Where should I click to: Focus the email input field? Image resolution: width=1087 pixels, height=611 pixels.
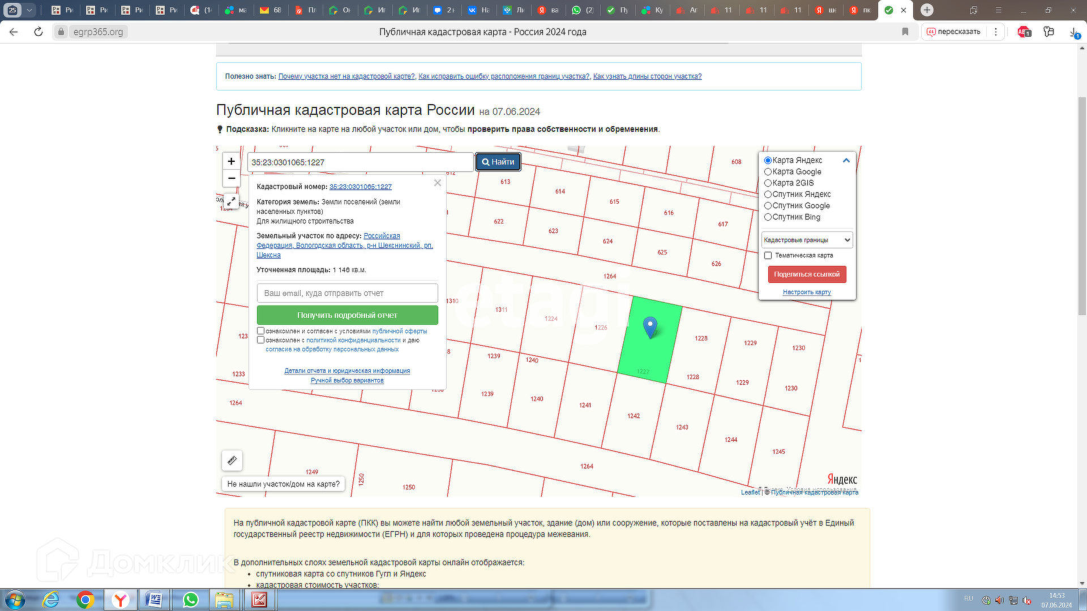tap(347, 293)
